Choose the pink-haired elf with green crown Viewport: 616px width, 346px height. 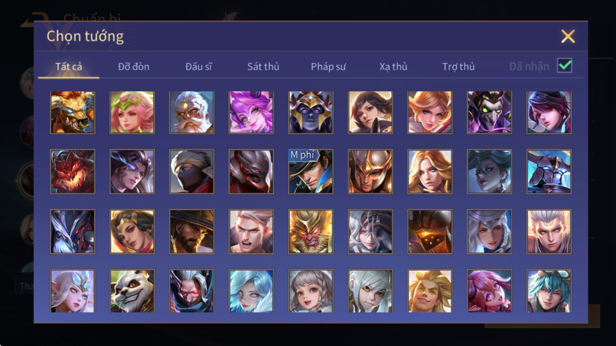tap(132, 112)
